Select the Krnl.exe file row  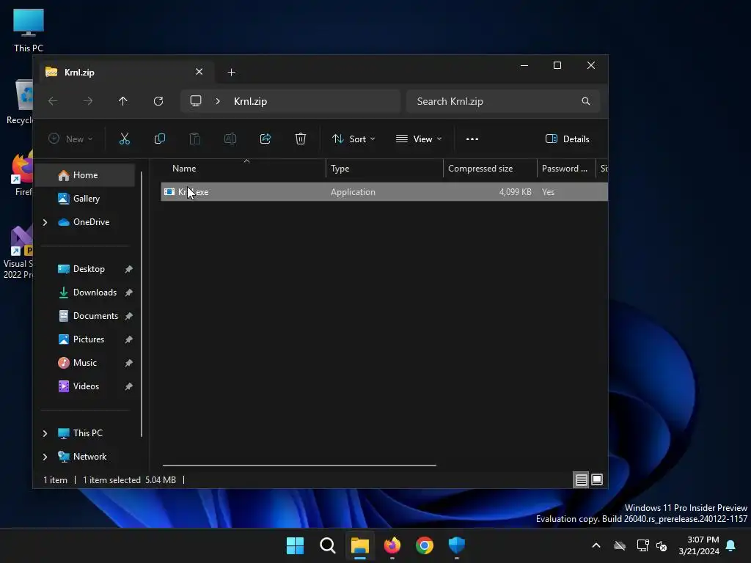click(x=384, y=192)
